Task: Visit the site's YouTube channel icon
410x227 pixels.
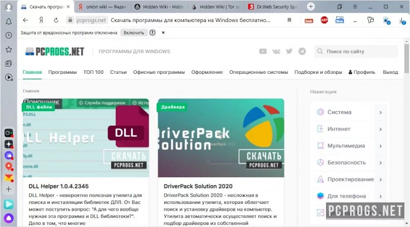Action: 263,51
